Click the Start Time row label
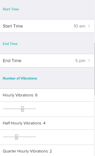95x156 pixels. (13, 26)
